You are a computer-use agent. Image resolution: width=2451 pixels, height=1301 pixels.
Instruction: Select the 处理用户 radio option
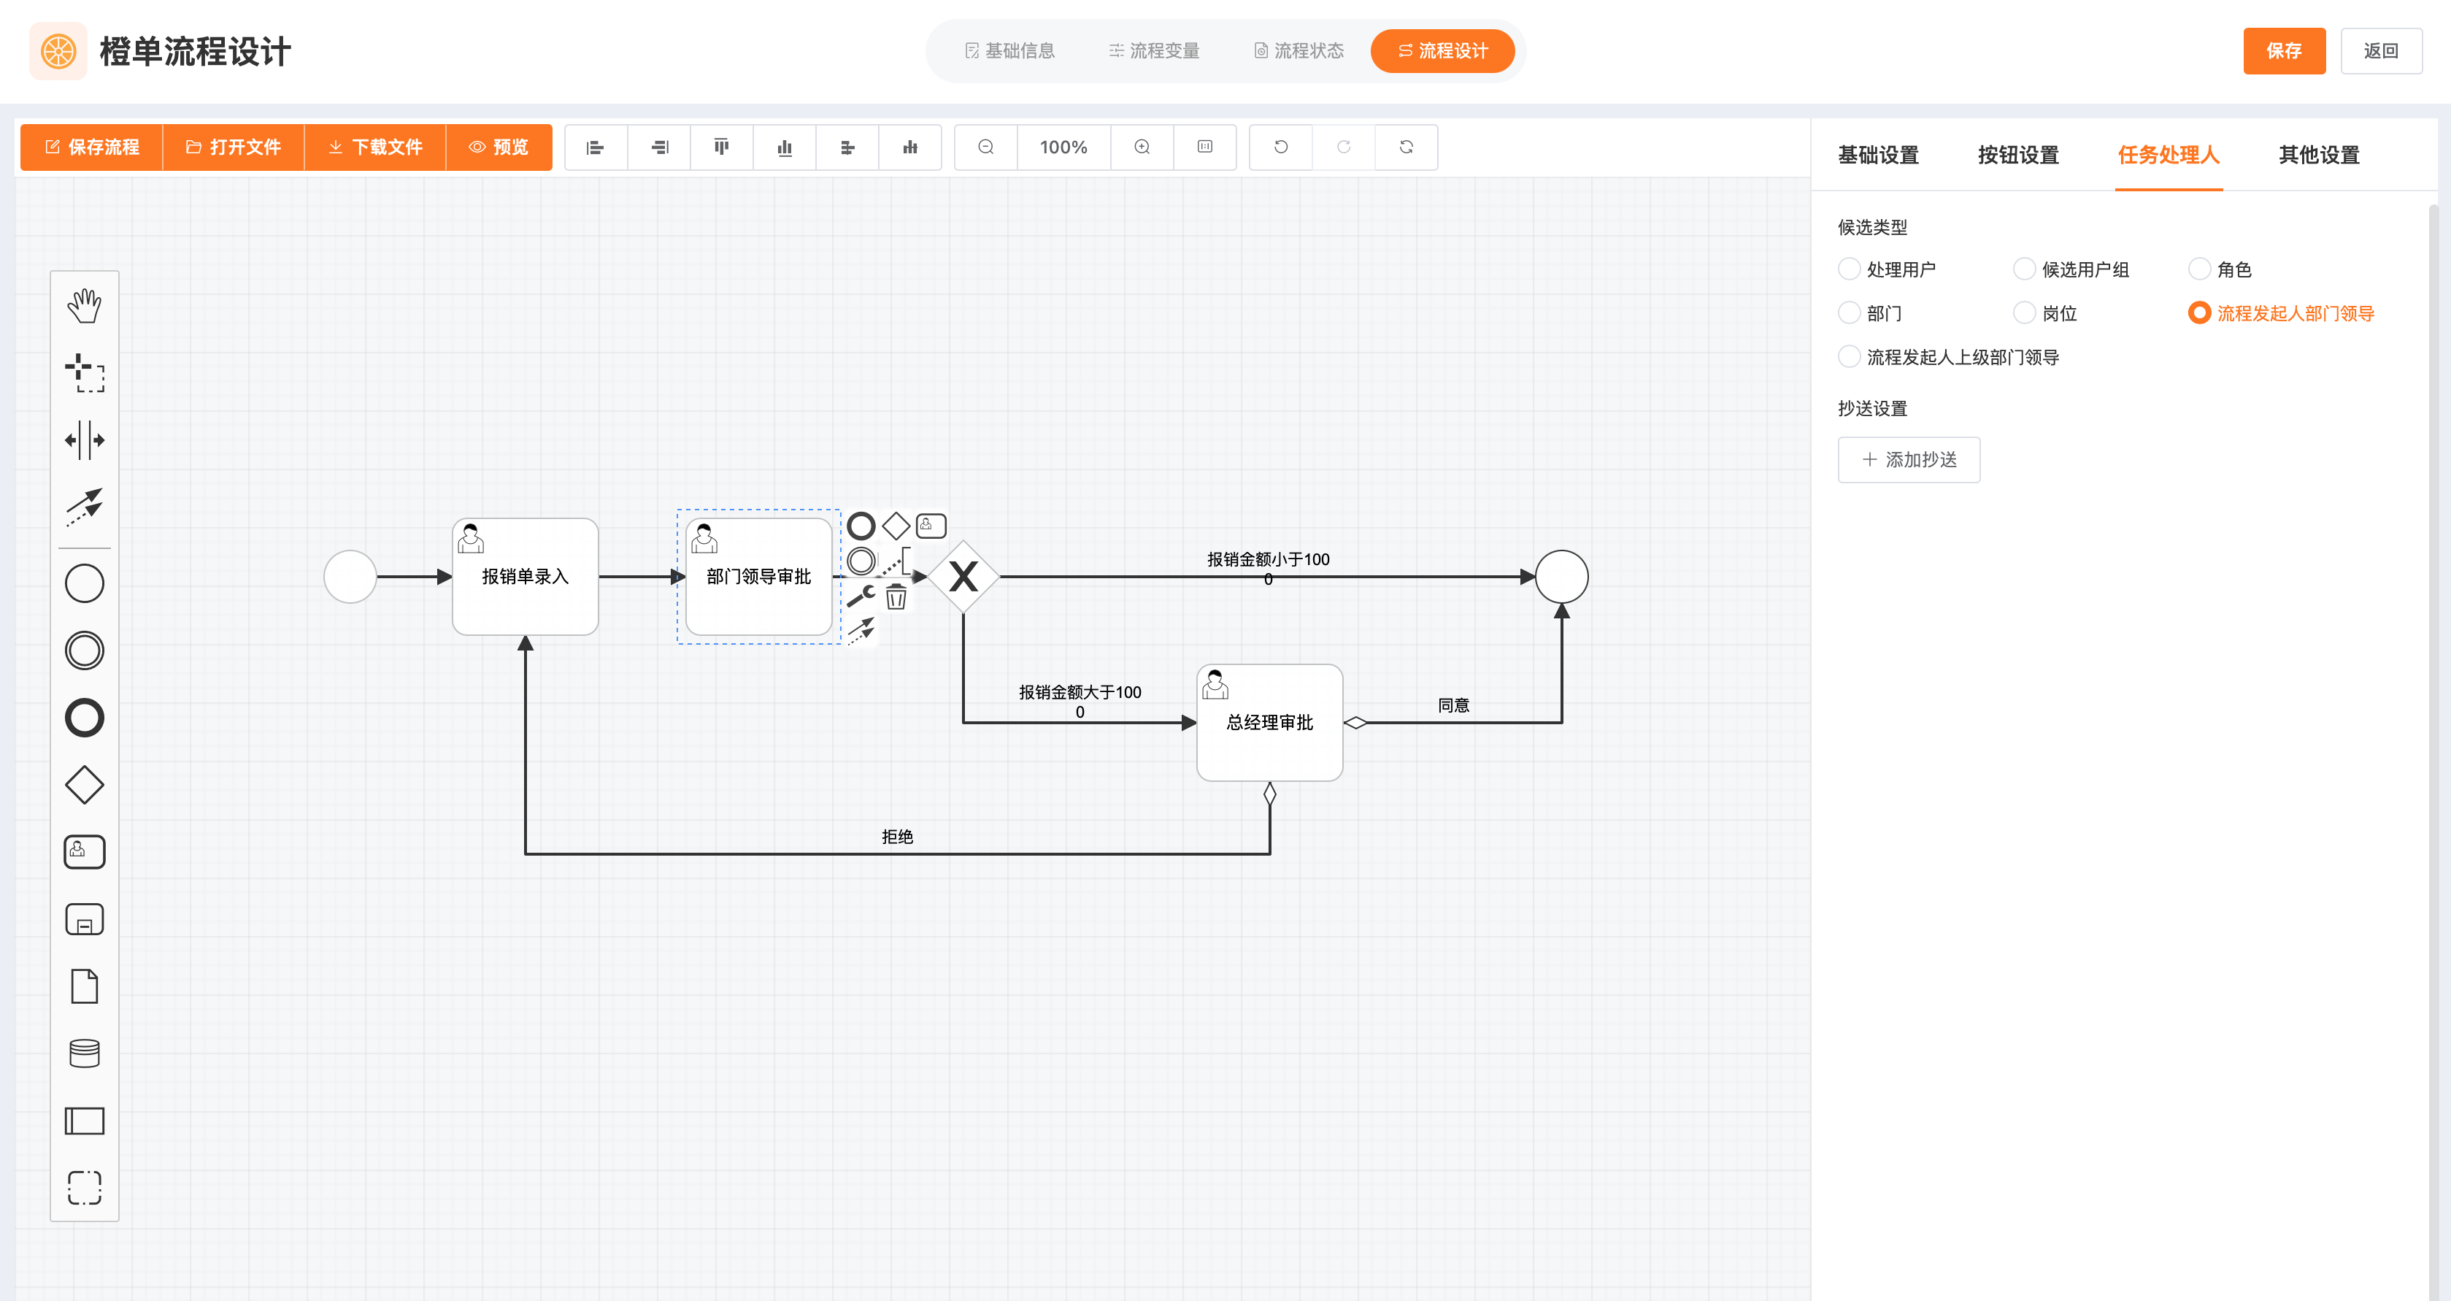pyautogui.click(x=1849, y=269)
